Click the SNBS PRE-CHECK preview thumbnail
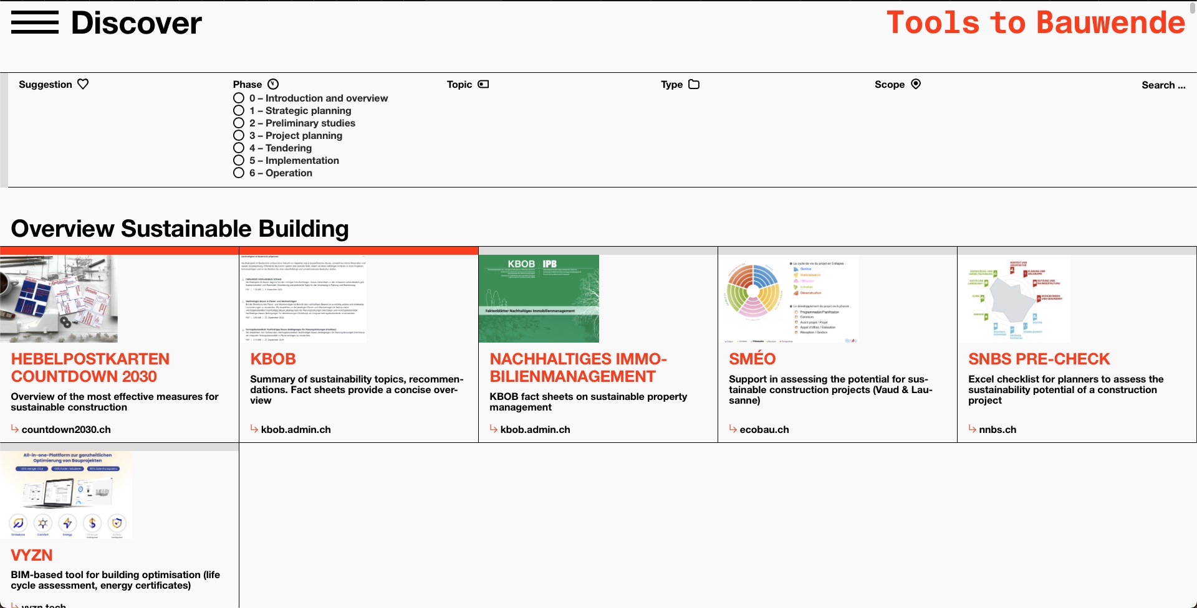 coord(1014,299)
